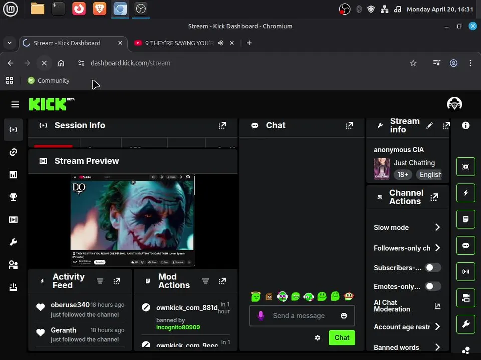Viewport: 481px width, 360px height.
Task: Bookmark this page with the star
Action: coord(413,63)
